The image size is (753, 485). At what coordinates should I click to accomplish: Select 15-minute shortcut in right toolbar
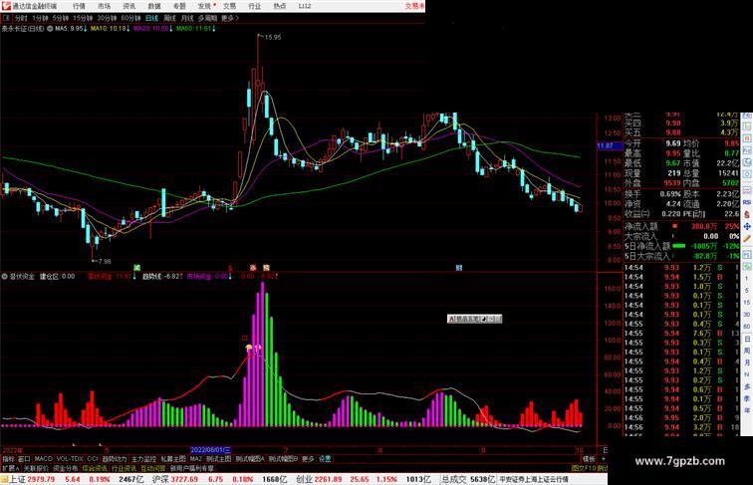(x=747, y=303)
